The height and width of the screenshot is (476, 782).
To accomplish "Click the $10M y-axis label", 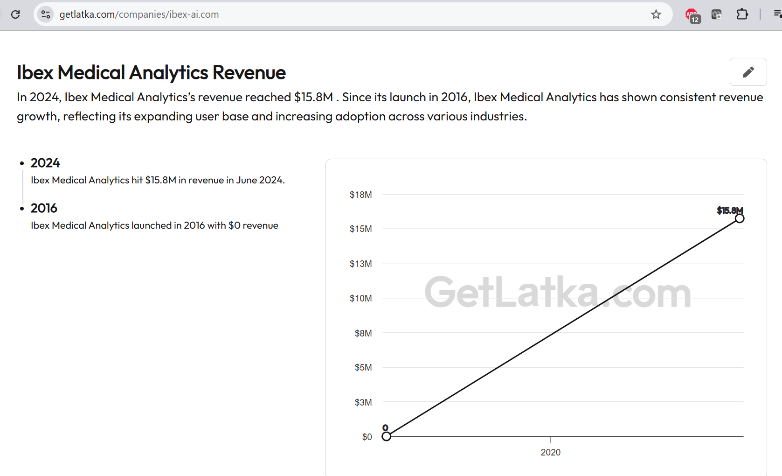I will tap(360, 298).
